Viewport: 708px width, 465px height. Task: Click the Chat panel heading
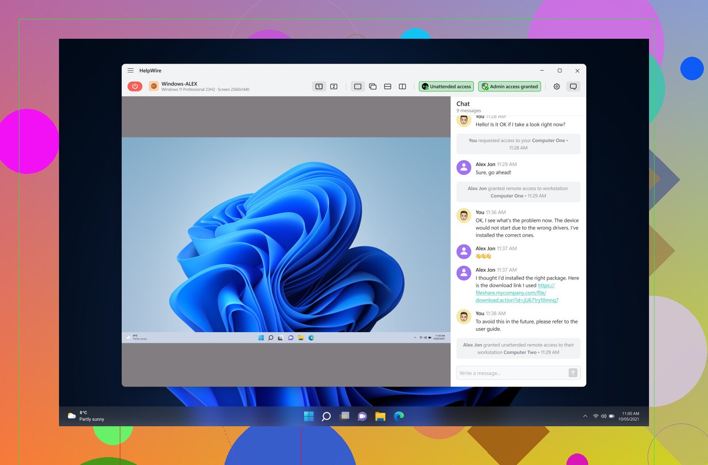point(463,104)
